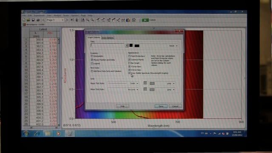Screen dimensions: 272x153
Task: Click the wide black Title color swatch
Action: coord(137,46)
